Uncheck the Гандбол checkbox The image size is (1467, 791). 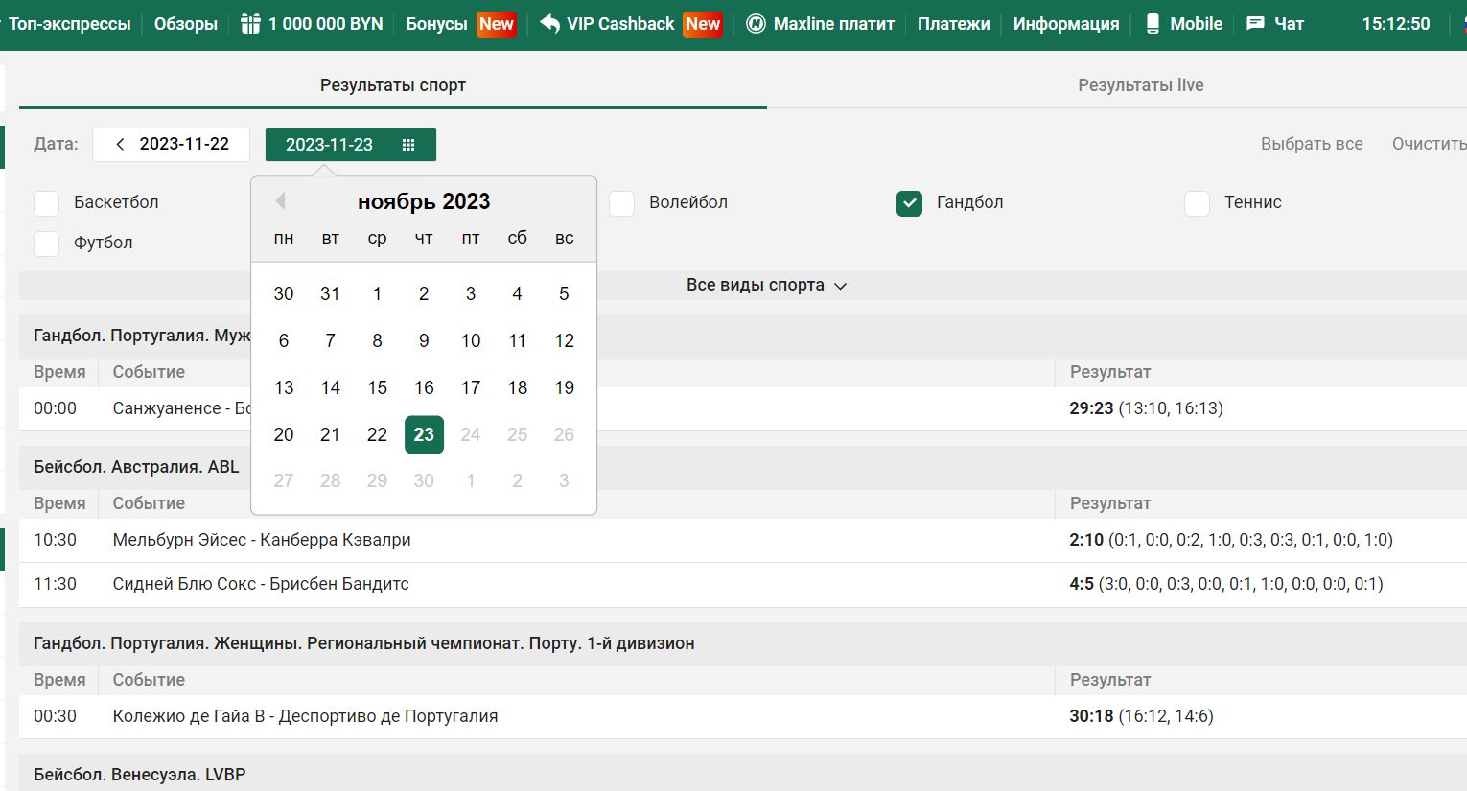click(910, 203)
